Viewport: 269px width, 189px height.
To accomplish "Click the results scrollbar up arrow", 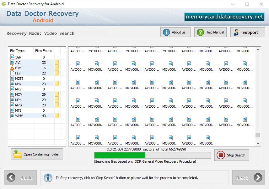I will 258,50.
